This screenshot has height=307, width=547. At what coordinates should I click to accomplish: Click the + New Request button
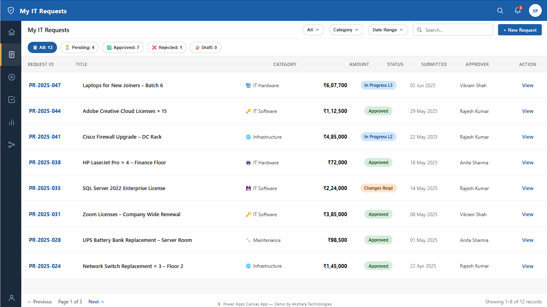pos(520,30)
